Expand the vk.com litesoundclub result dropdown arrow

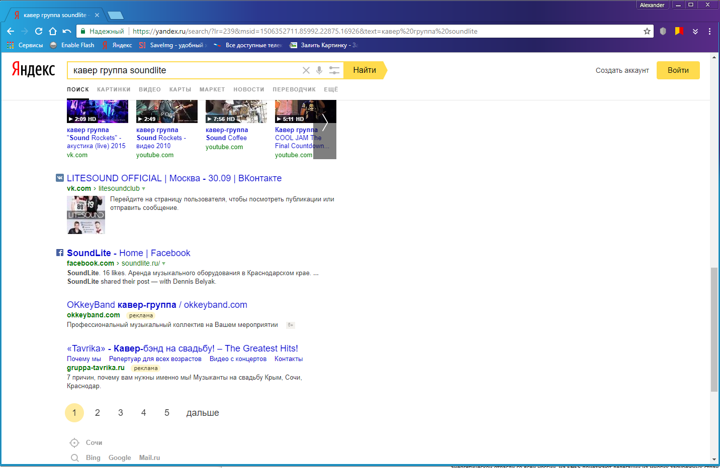pos(144,189)
